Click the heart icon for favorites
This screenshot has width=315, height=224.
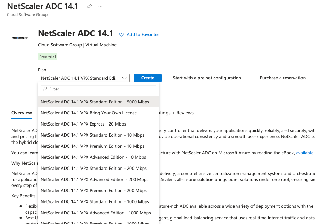(x=121, y=35)
